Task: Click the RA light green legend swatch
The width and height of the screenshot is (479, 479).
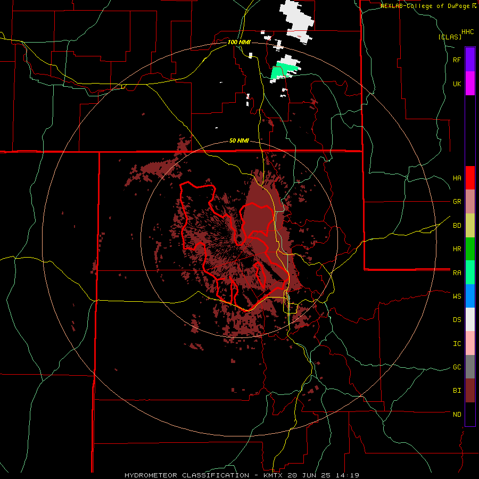Action: click(470, 272)
